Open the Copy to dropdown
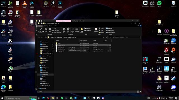The width and height of the screenshot is (179, 100). (x=68, y=31)
